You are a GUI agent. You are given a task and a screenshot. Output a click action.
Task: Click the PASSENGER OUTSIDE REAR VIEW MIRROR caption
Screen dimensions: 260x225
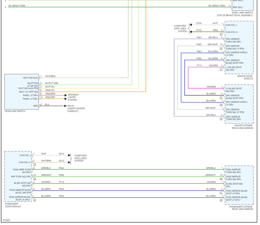pyautogui.click(x=241, y=208)
